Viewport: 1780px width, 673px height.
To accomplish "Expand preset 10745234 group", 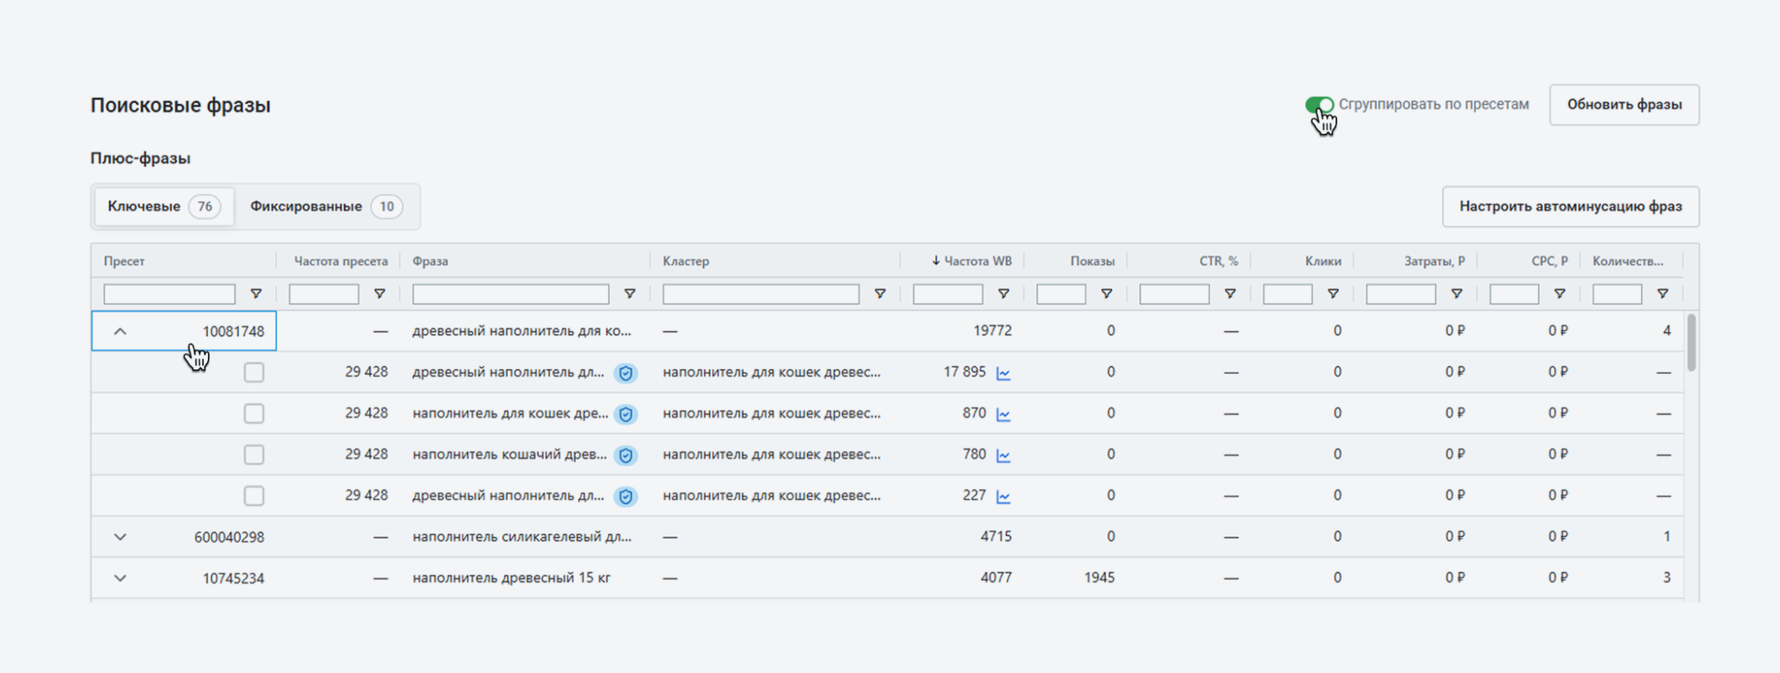I will tap(120, 578).
